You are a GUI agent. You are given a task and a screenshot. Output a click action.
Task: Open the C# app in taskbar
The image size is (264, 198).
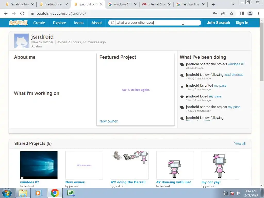click(71, 193)
